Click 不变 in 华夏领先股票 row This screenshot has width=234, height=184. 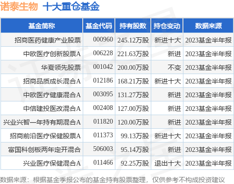point(174,67)
